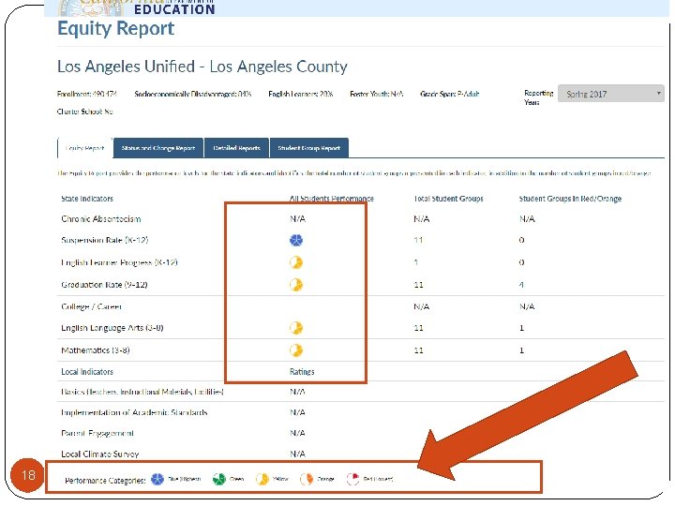The image size is (675, 506).
Task: Click the Charter School: No text
Action: click(84, 112)
